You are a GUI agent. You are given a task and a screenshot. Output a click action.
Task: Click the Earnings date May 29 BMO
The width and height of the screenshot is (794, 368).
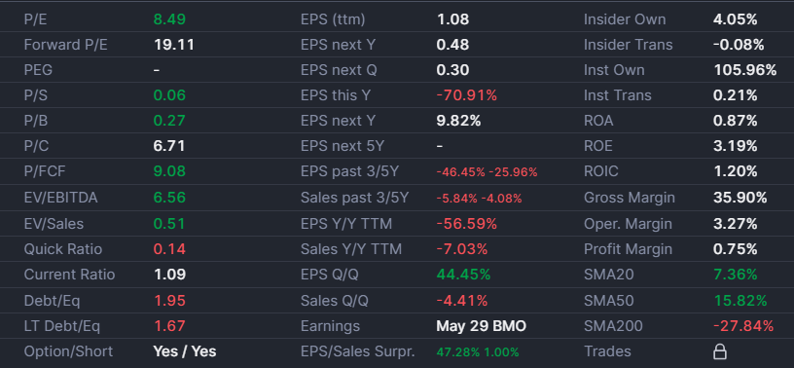click(481, 326)
